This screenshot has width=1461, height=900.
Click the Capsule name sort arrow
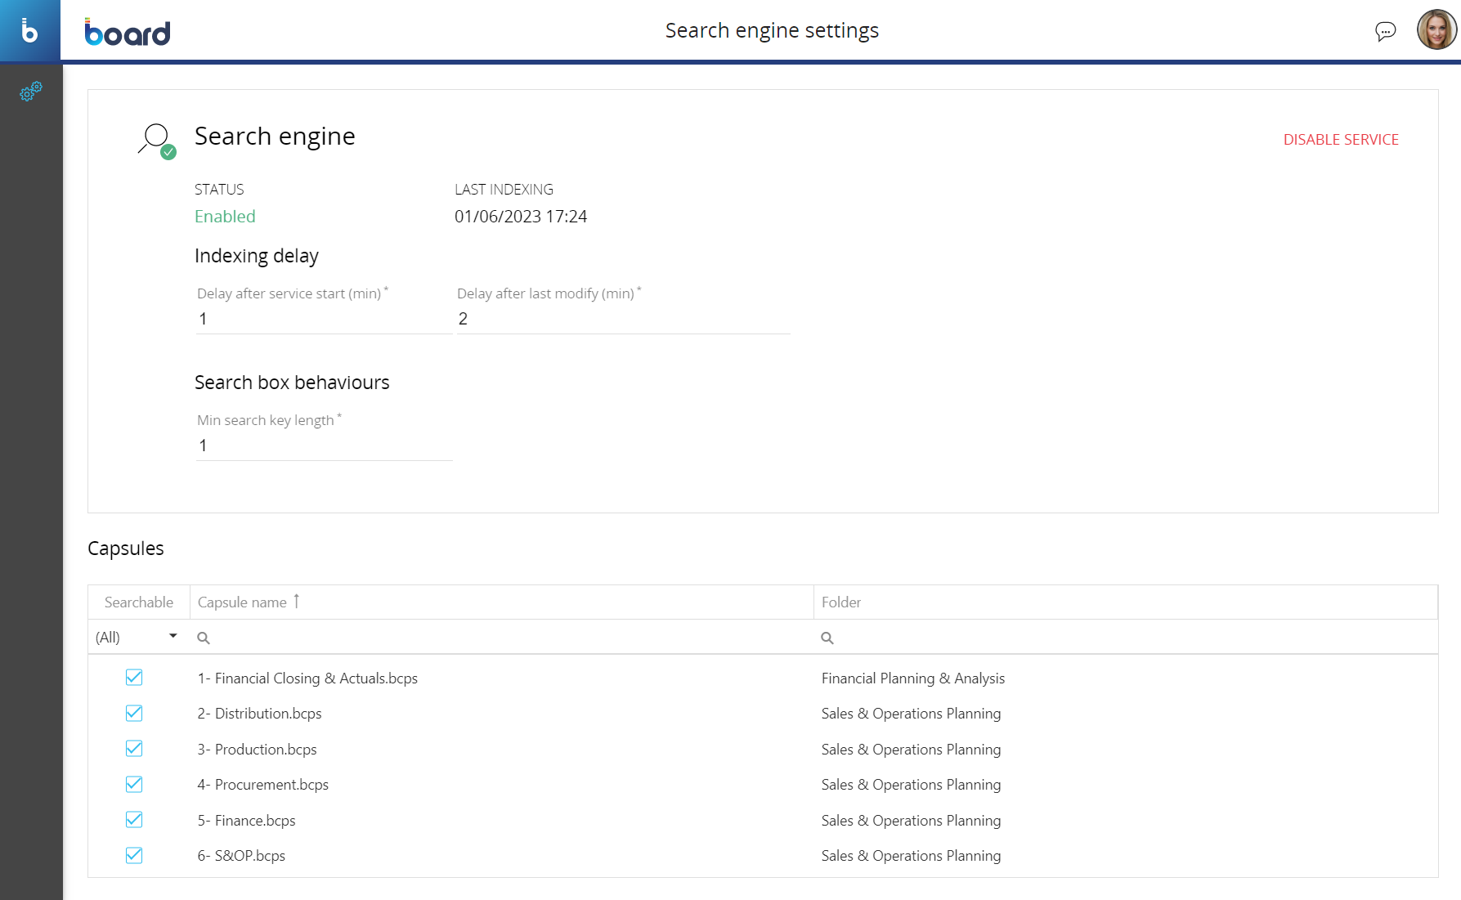point(297,602)
